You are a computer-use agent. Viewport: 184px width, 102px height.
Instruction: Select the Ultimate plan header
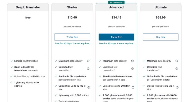[x=161, y=7]
